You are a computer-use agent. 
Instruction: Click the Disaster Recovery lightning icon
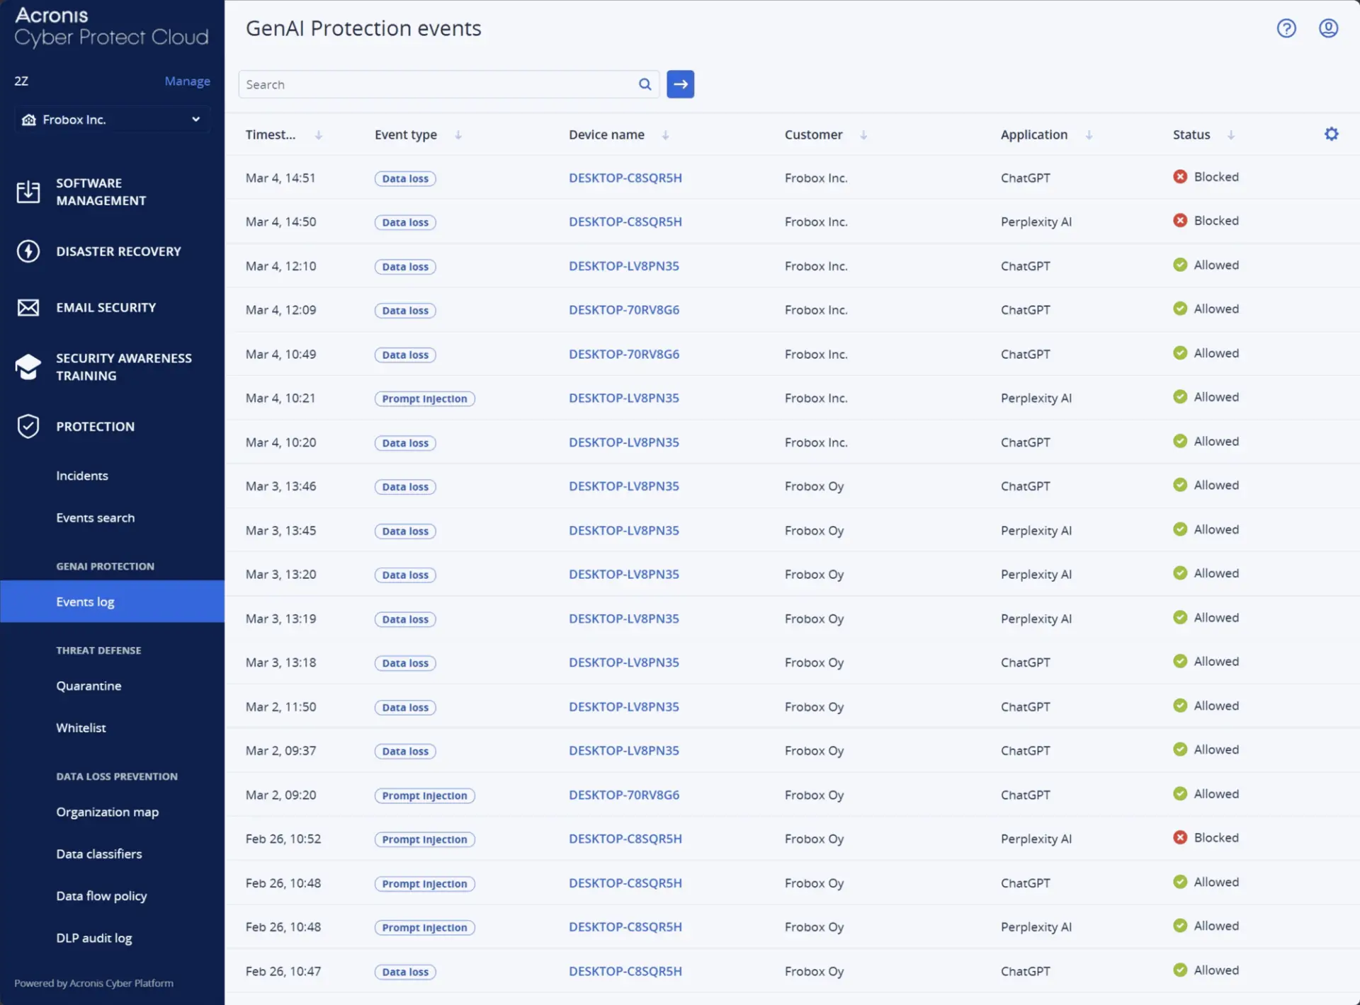[28, 251]
